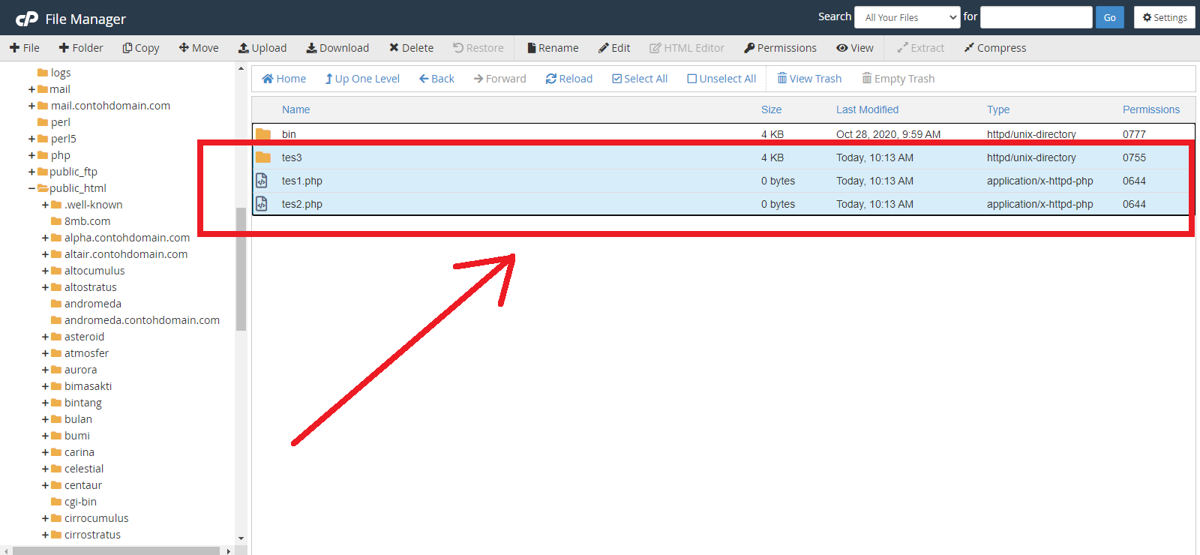Reload the file listing
This screenshot has height=555, width=1200.
pyautogui.click(x=569, y=79)
